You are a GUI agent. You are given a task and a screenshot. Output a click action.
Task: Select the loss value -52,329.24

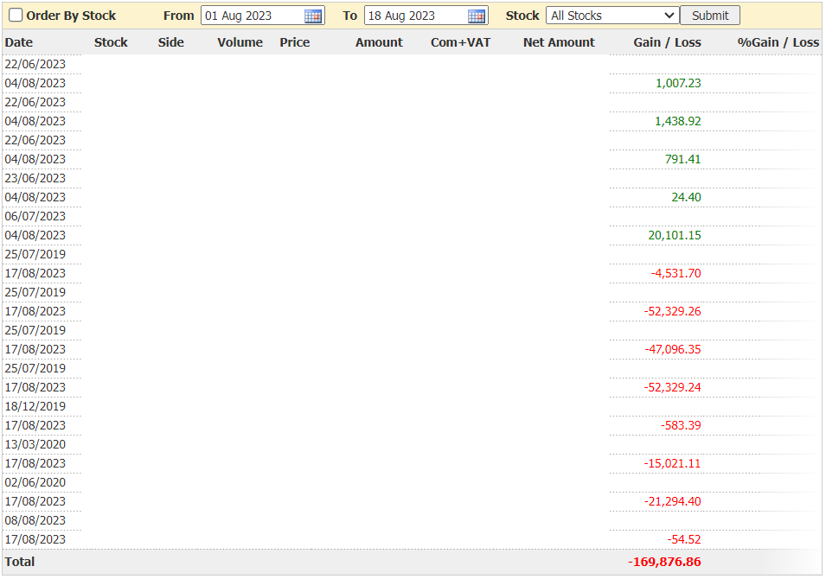point(673,387)
